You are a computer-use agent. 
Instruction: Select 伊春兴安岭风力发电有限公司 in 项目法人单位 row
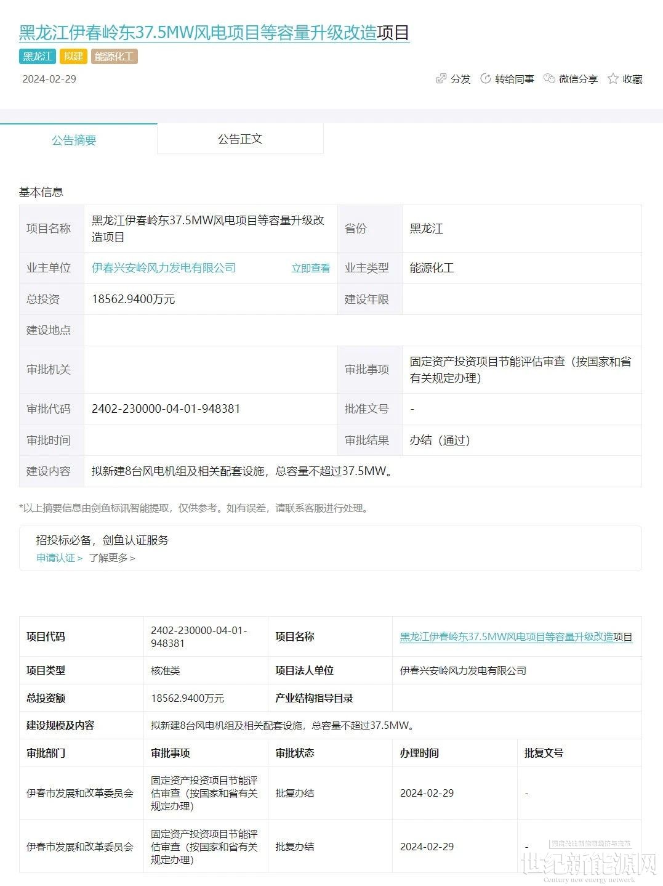tap(463, 670)
